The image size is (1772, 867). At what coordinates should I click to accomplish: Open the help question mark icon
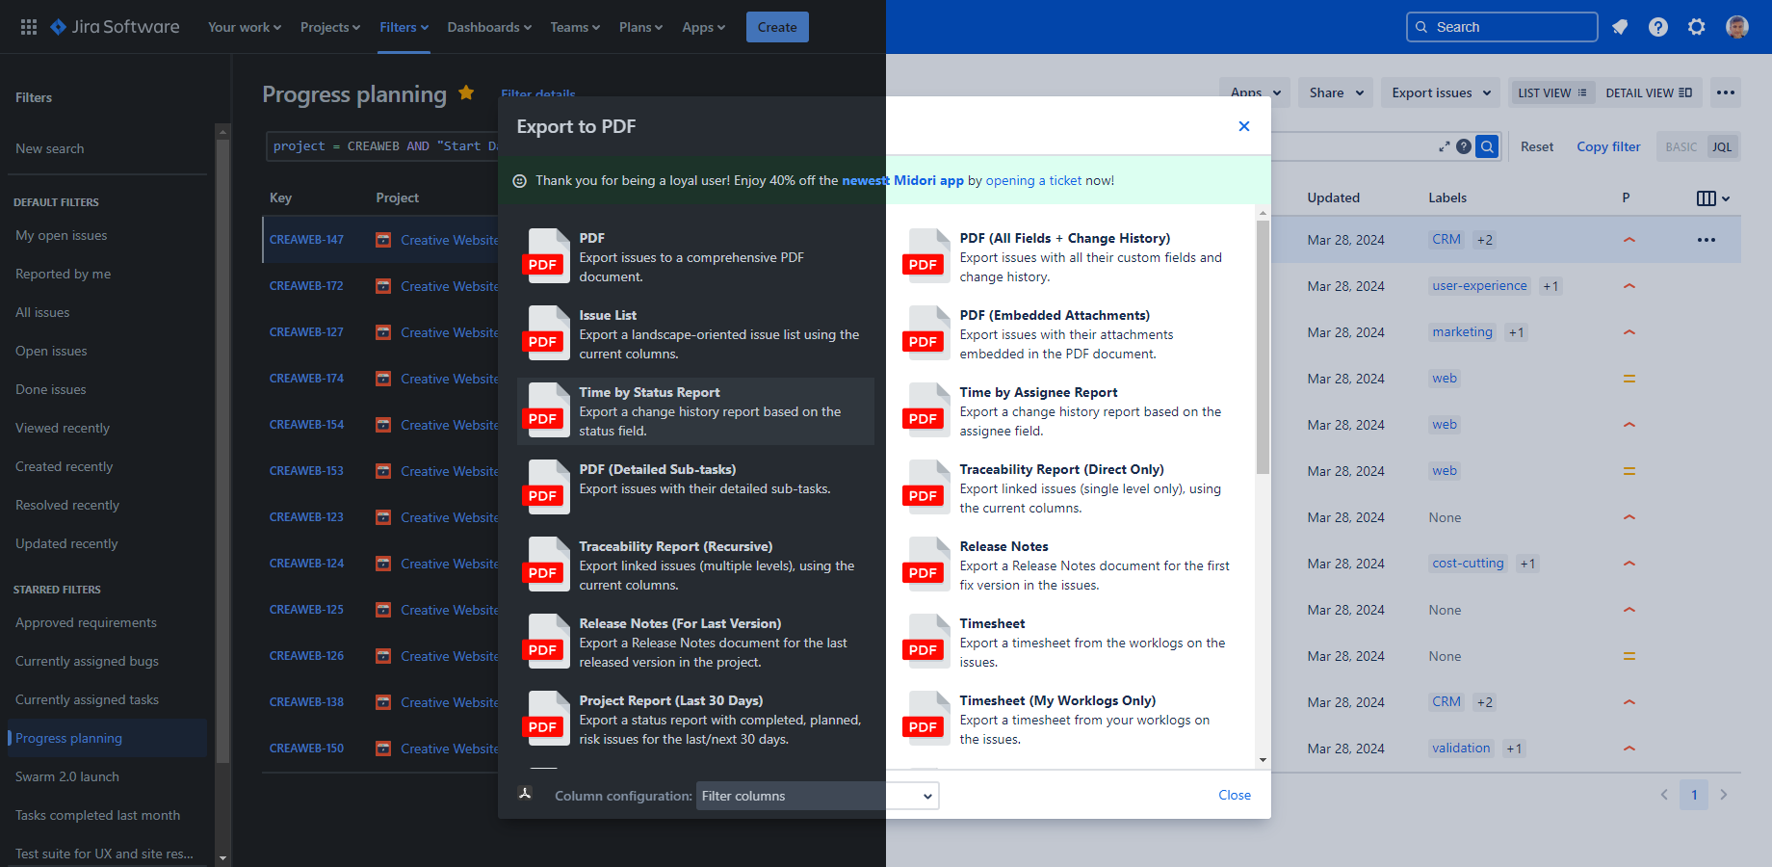[x=1658, y=27]
